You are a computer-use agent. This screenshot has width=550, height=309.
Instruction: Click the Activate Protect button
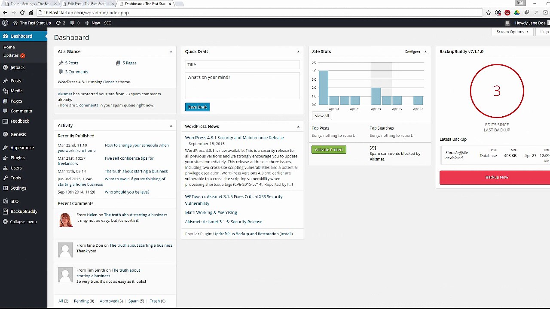pos(329,149)
